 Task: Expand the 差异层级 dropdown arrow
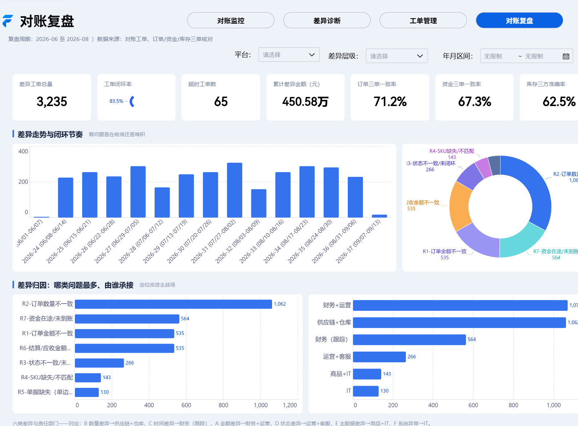420,56
